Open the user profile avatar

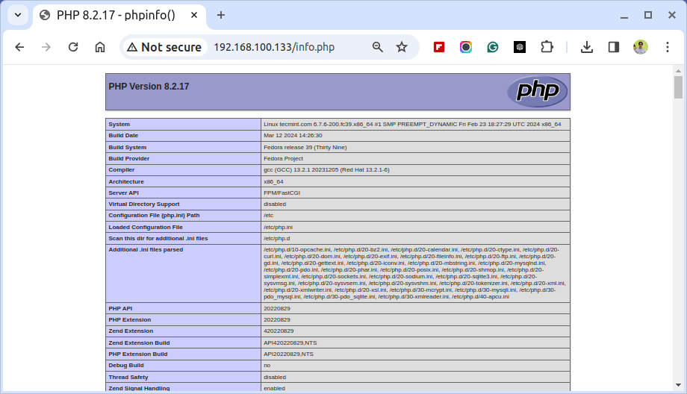(641, 47)
